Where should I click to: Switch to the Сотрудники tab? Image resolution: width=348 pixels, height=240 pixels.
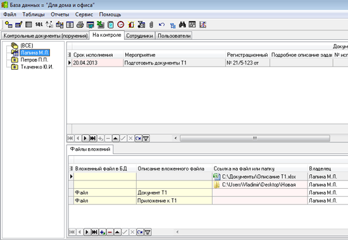[139, 35]
